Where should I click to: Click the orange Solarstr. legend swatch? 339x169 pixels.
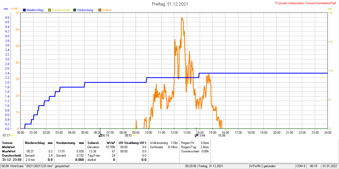100,10
